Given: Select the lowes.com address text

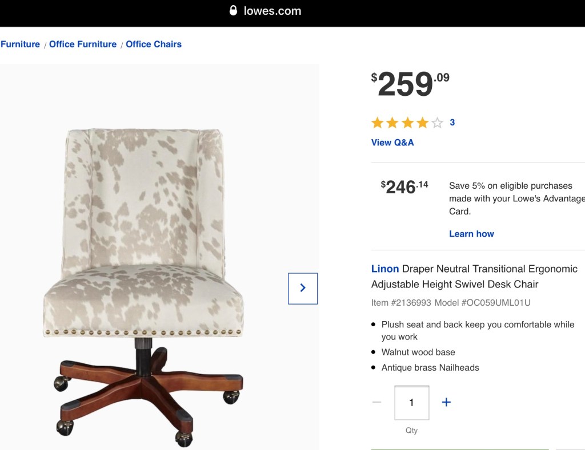Looking at the screenshot, I should tap(272, 11).
